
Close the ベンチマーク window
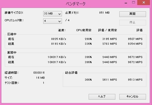(144, 3)
